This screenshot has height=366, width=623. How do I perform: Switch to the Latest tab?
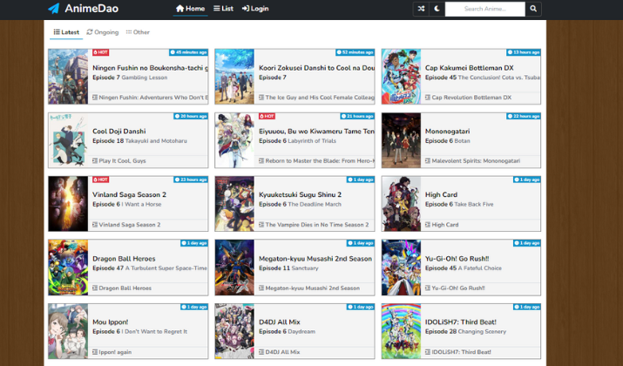[66, 32]
